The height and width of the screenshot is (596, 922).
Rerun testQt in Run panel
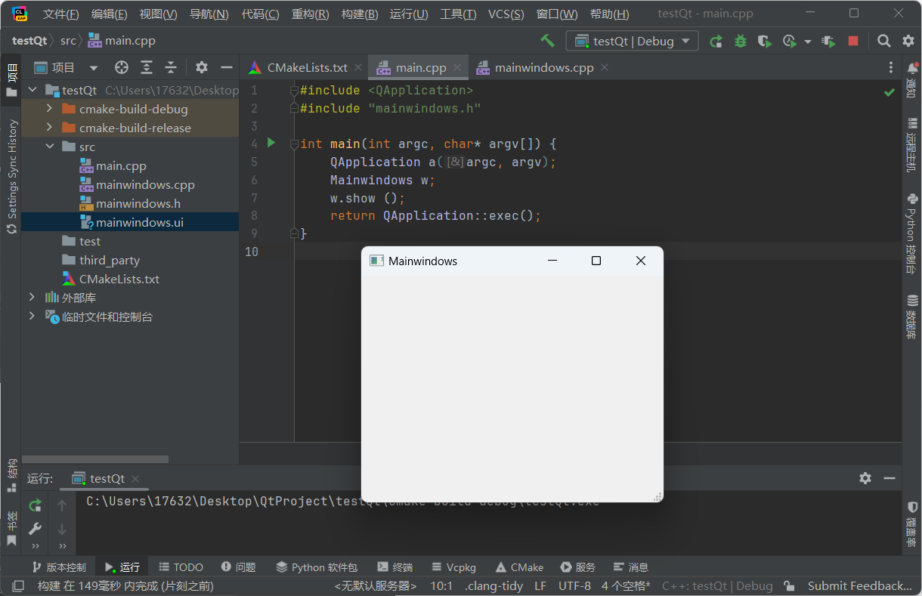coord(35,505)
